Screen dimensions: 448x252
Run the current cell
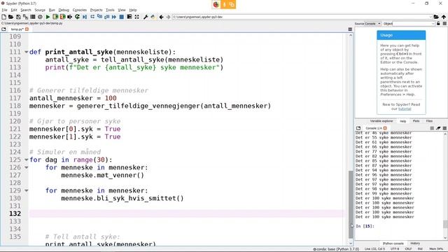click(x=55, y=17)
